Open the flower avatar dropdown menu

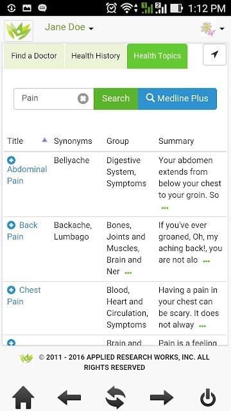(x=212, y=28)
